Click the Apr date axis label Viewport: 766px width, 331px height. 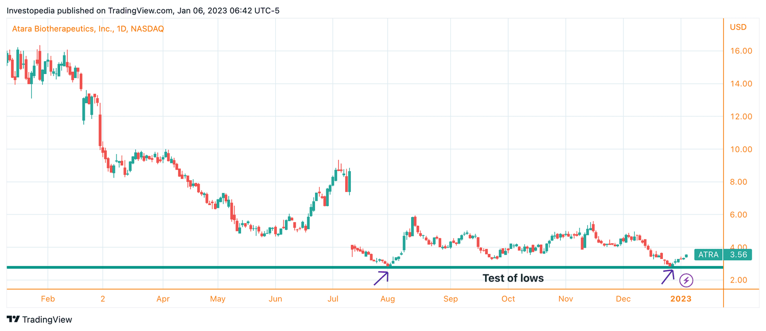[x=163, y=299]
